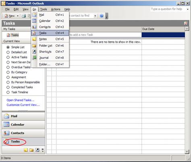Screen dimensions: 191x162
Task: Open the Actions menu
Action: pos(56,9)
